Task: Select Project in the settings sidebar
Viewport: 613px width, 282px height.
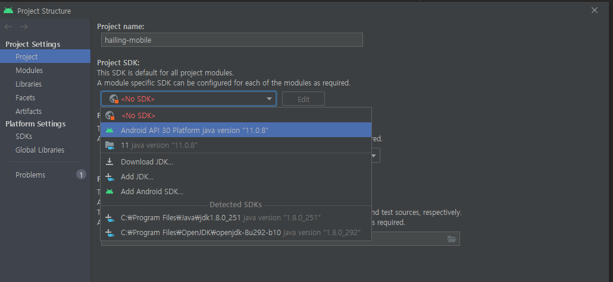Action: coord(45,56)
